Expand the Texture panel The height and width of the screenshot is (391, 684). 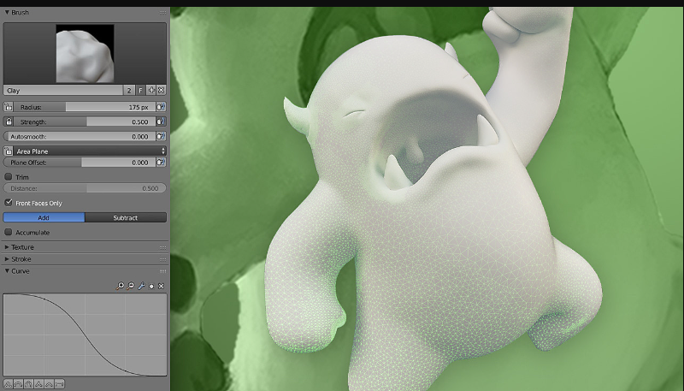(x=7, y=247)
